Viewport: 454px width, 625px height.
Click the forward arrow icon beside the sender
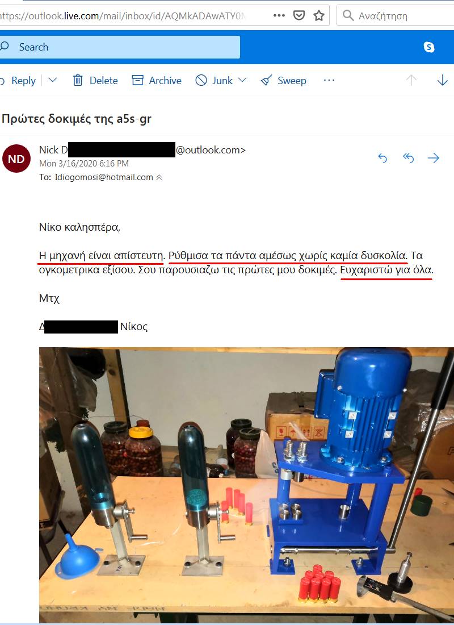tap(434, 159)
